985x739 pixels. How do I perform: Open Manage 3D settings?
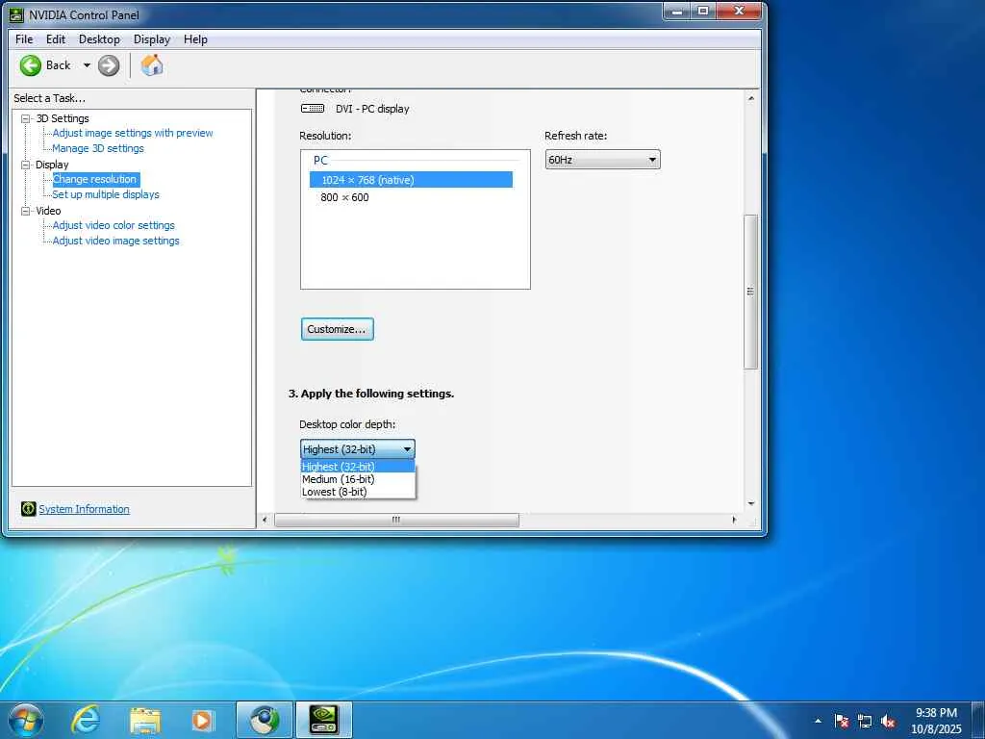tap(98, 148)
